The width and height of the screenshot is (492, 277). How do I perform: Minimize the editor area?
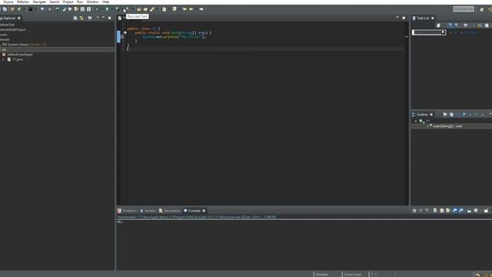397,18
